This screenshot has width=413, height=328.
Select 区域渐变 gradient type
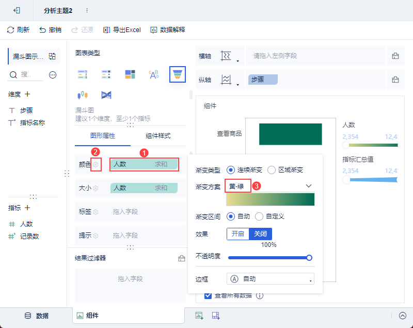[x=272, y=169]
